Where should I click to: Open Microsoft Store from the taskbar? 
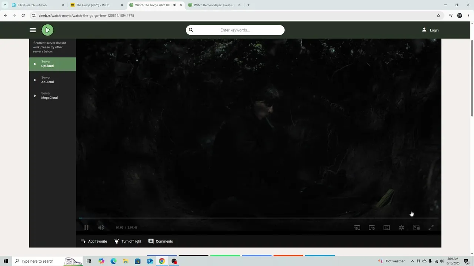(138, 261)
